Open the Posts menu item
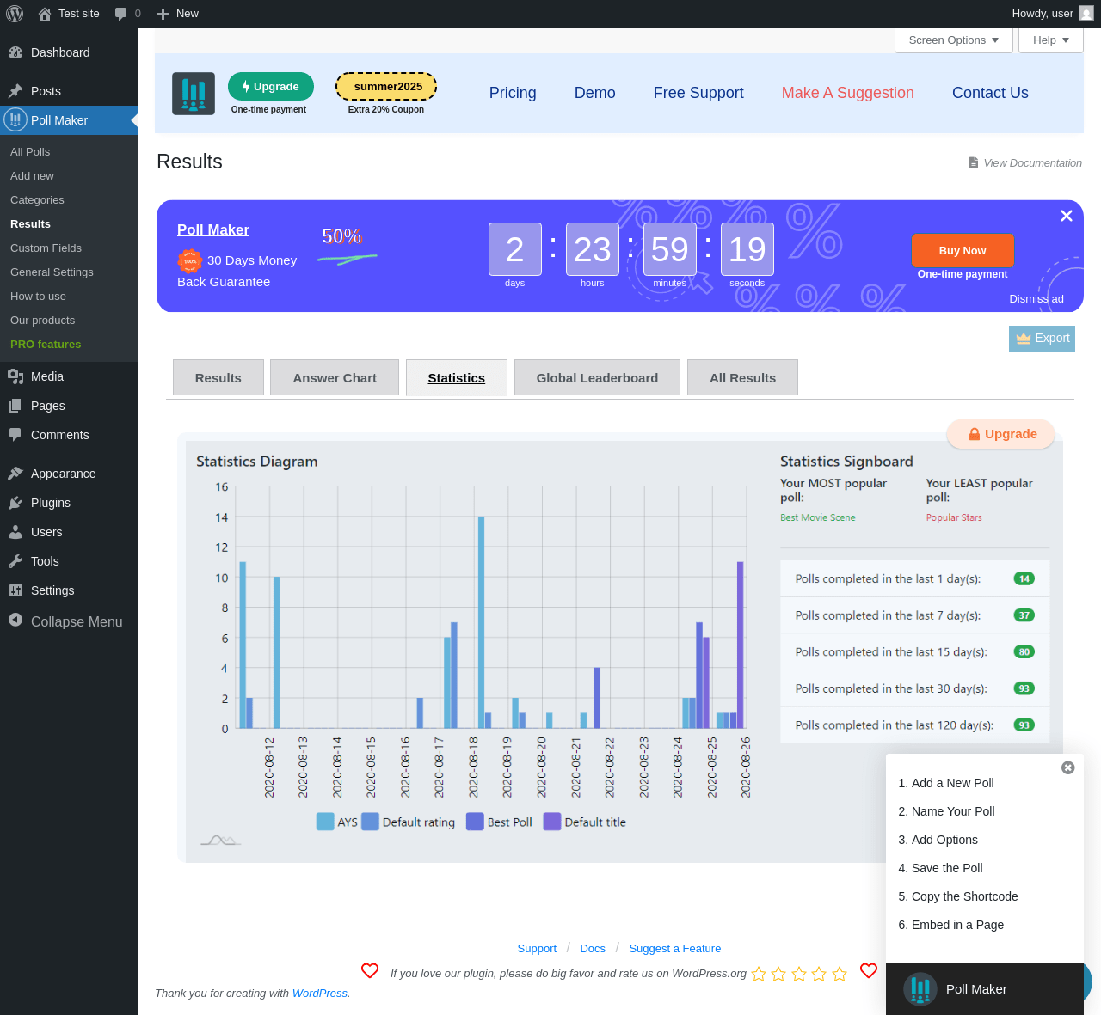1101x1015 pixels. tap(69, 91)
